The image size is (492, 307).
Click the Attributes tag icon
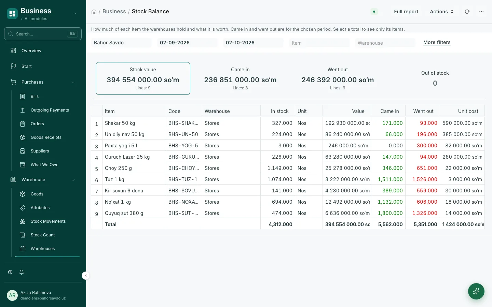coord(23,208)
